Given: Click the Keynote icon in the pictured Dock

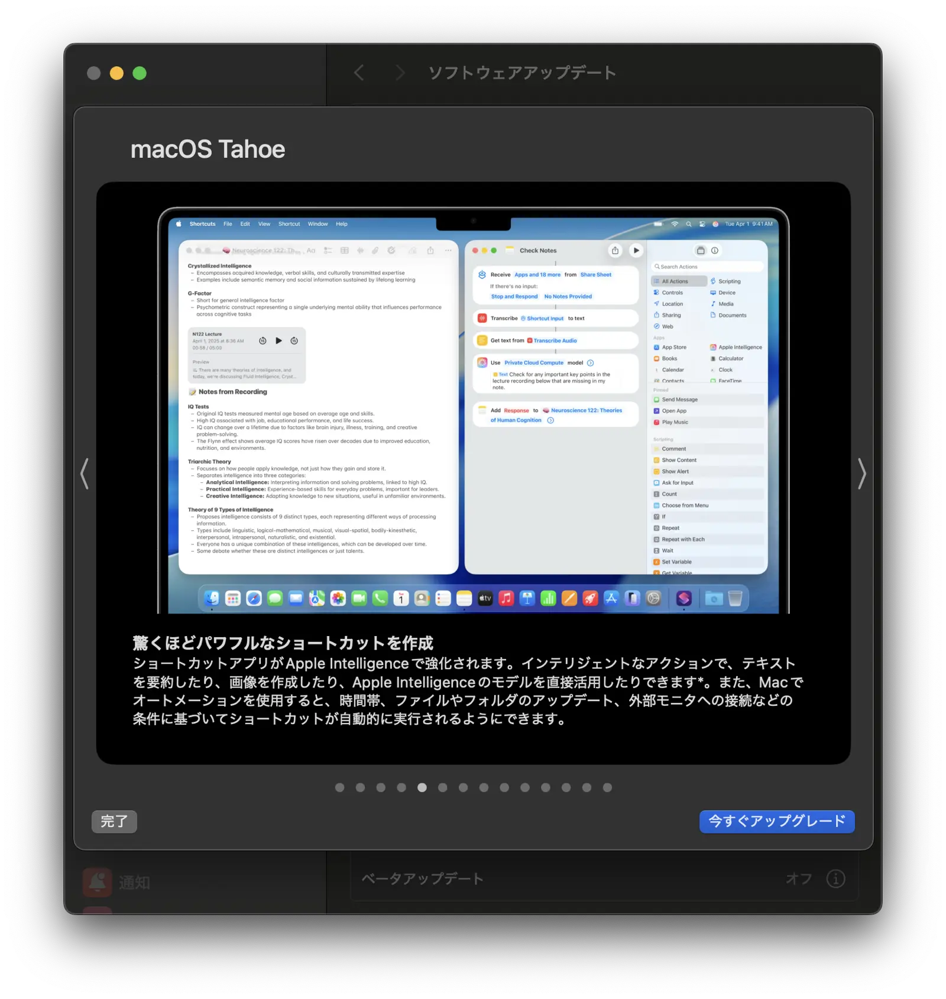Looking at the screenshot, I should (x=527, y=599).
